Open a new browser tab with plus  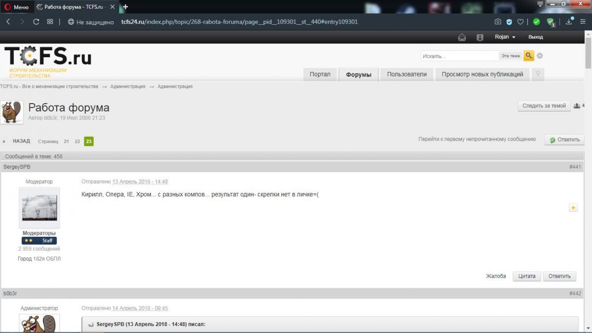pos(125,7)
